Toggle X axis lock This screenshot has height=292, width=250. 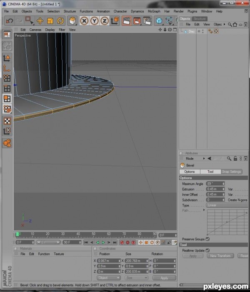click(84, 21)
